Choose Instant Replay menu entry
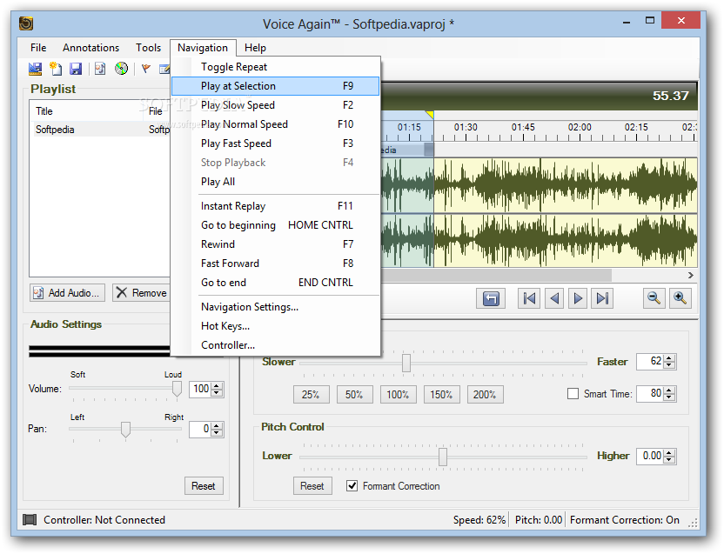 [x=276, y=206]
